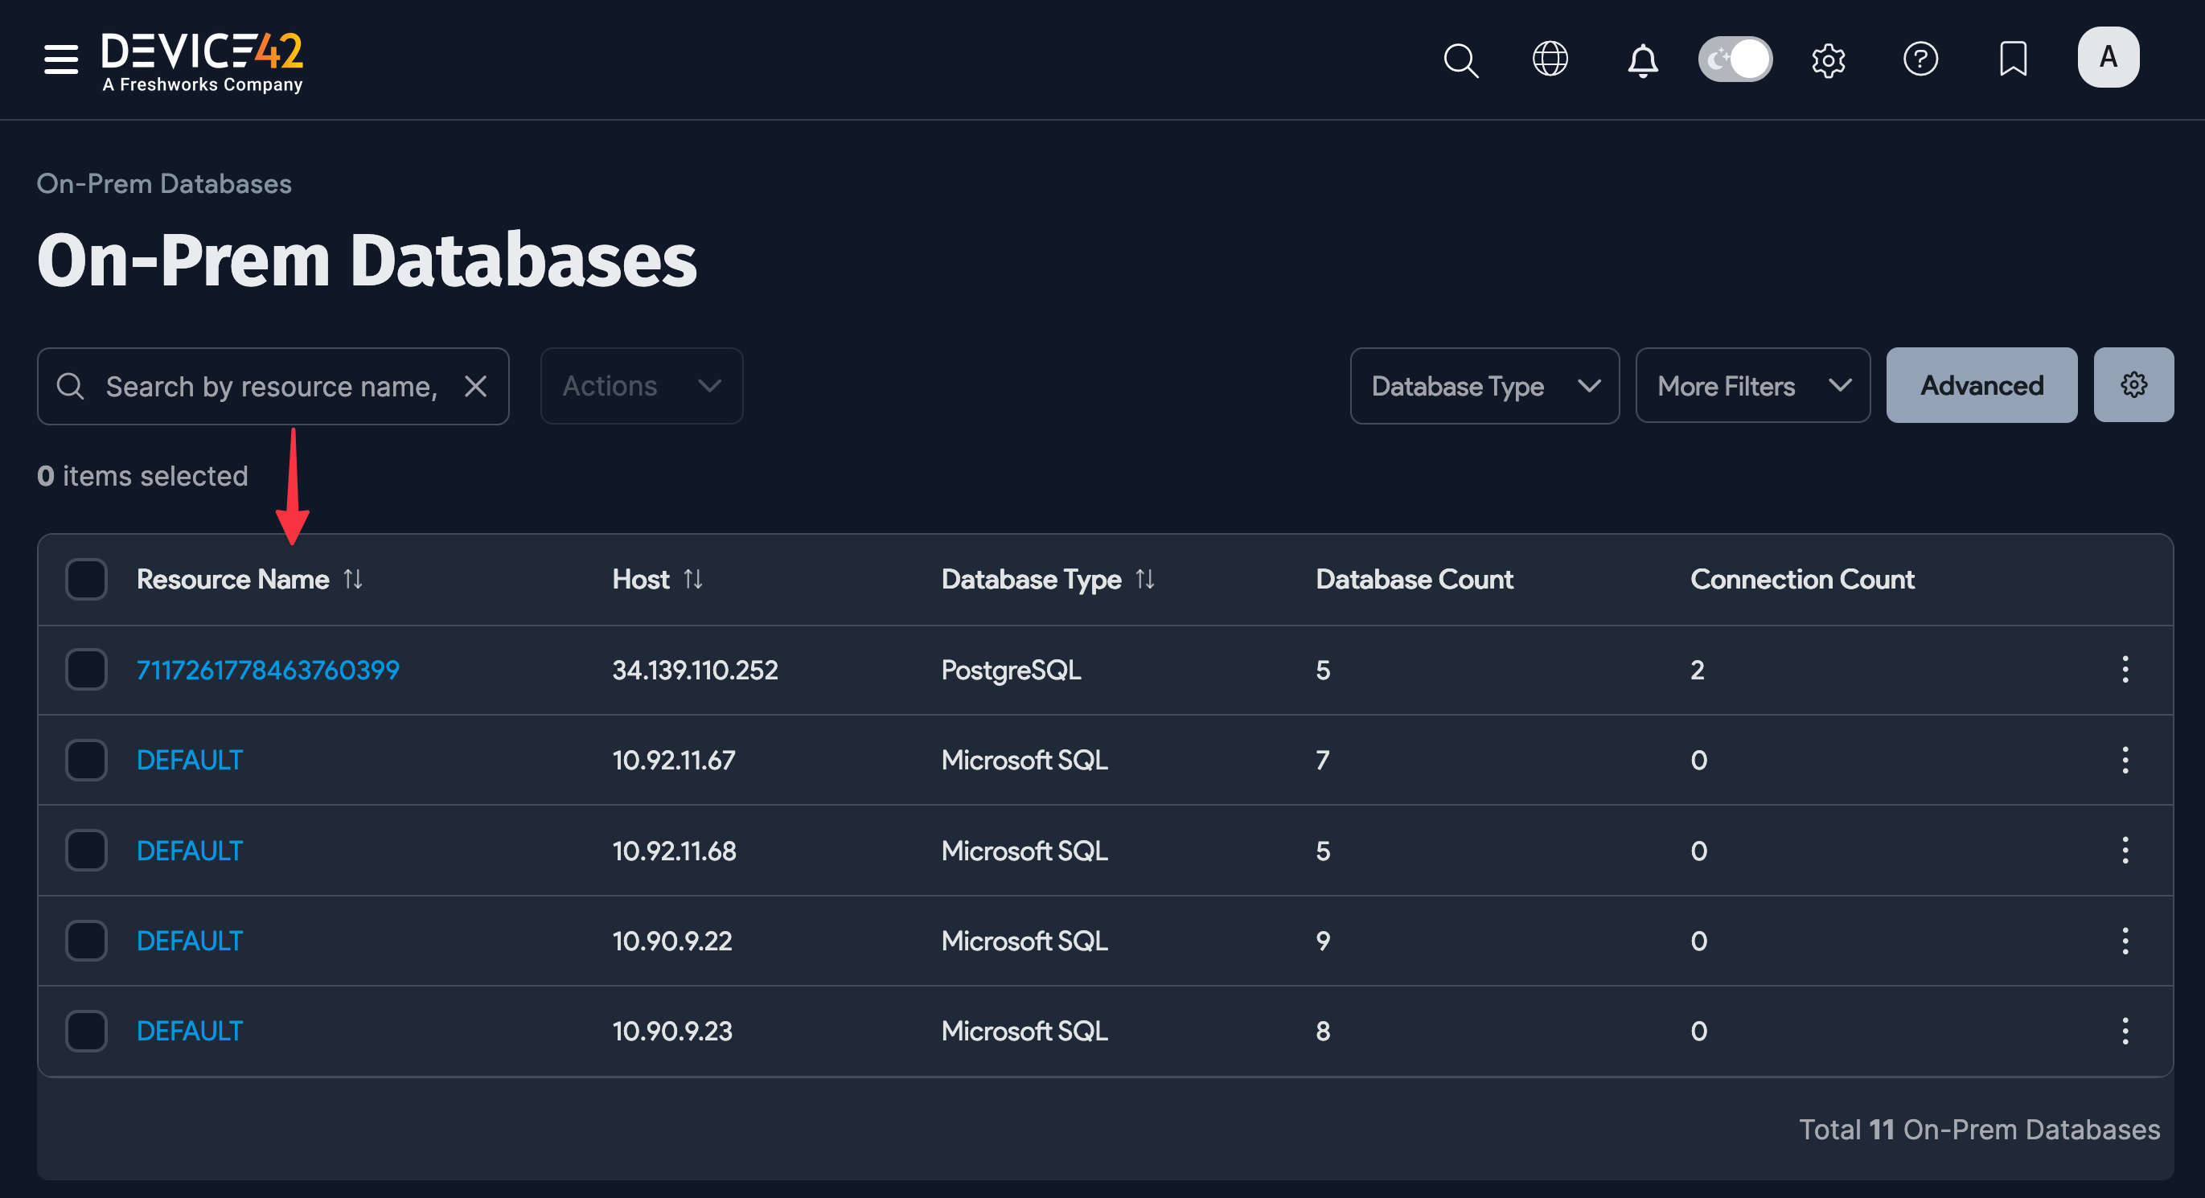Open the language globe icon
The height and width of the screenshot is (1198, 2205).
point(1550,59)
